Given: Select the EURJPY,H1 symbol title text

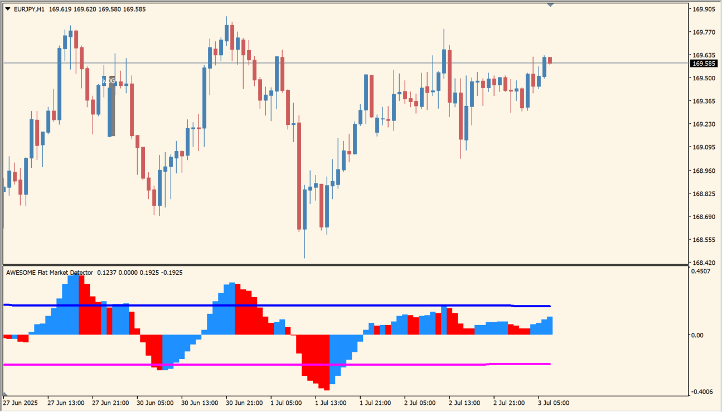Looking at the screenshot, I should pos(29,9).
